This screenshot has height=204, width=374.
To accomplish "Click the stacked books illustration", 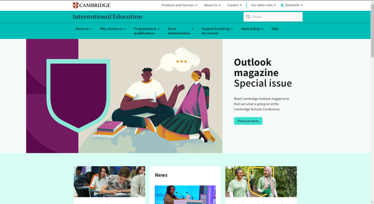I will pos(109,128).
